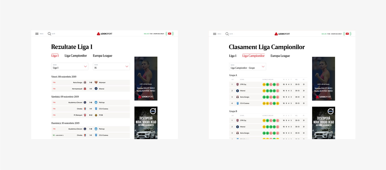Viewport: 386px width, 170px height.
Task: Click the LookSport logo in the header
Action: (x=105, y=33)
